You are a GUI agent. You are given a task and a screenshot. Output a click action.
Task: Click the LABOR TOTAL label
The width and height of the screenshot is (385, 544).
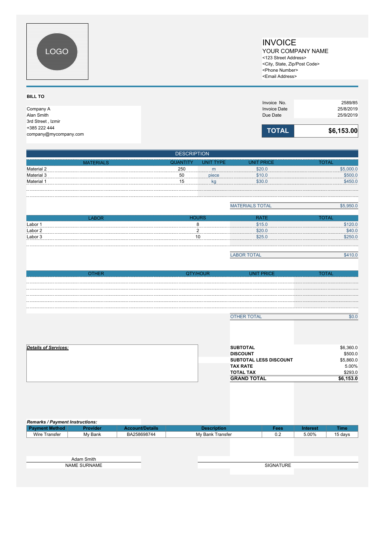click(246, 255)
